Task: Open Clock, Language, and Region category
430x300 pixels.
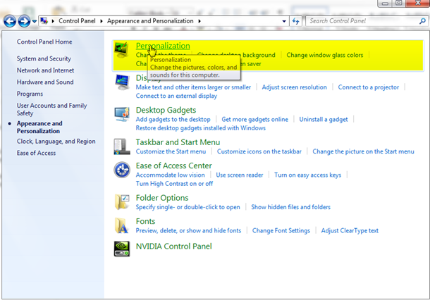Action: [56, 142]
